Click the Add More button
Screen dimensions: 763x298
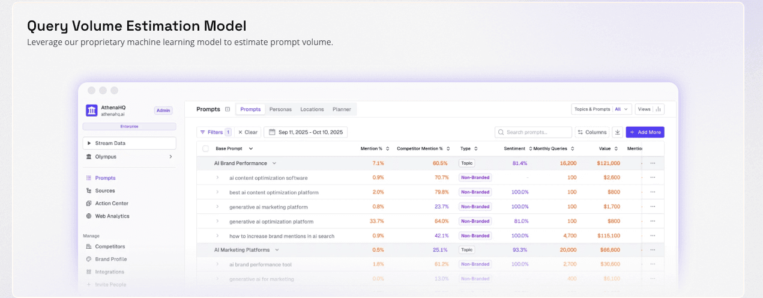pyautogui.click(x=645, y=132)
